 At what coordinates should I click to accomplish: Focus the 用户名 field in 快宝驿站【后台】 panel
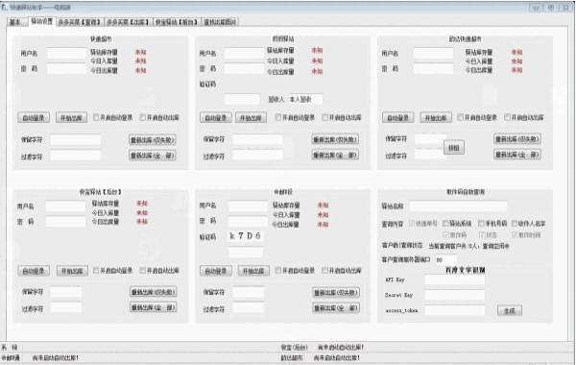click(x=65, y=207)
